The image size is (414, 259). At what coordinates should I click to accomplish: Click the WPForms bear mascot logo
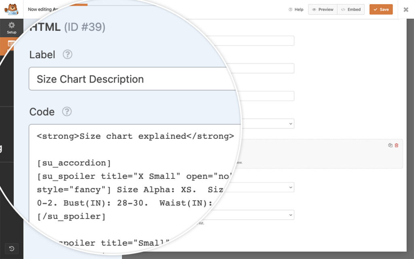coord(12,9)
